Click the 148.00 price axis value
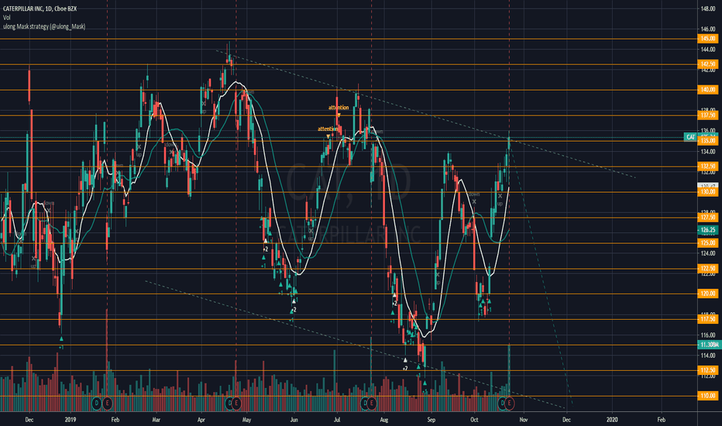 (x=708, y=9)
